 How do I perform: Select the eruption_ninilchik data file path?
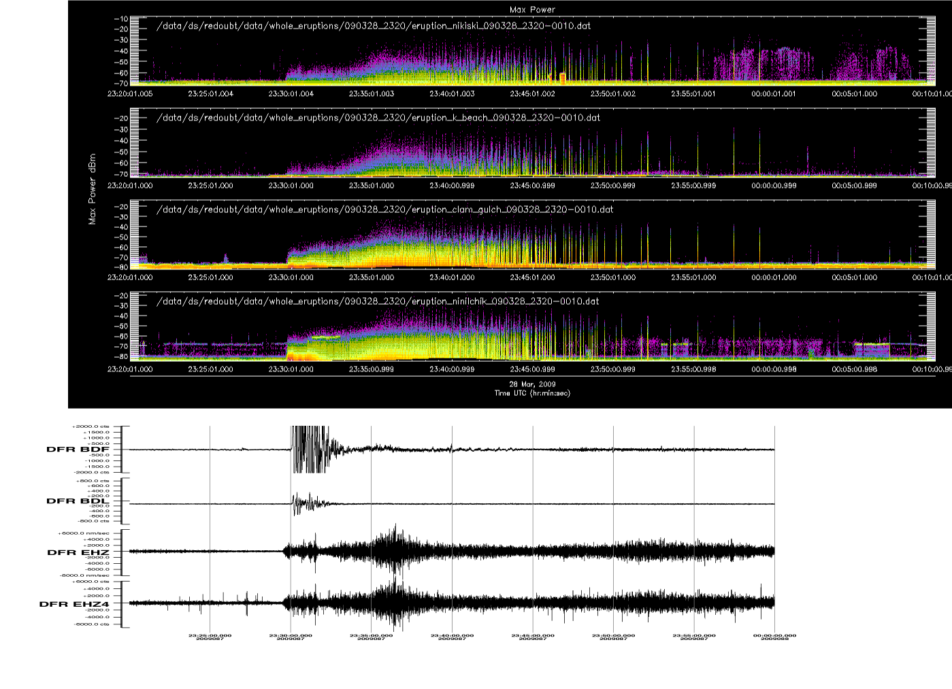pos(378,301)
